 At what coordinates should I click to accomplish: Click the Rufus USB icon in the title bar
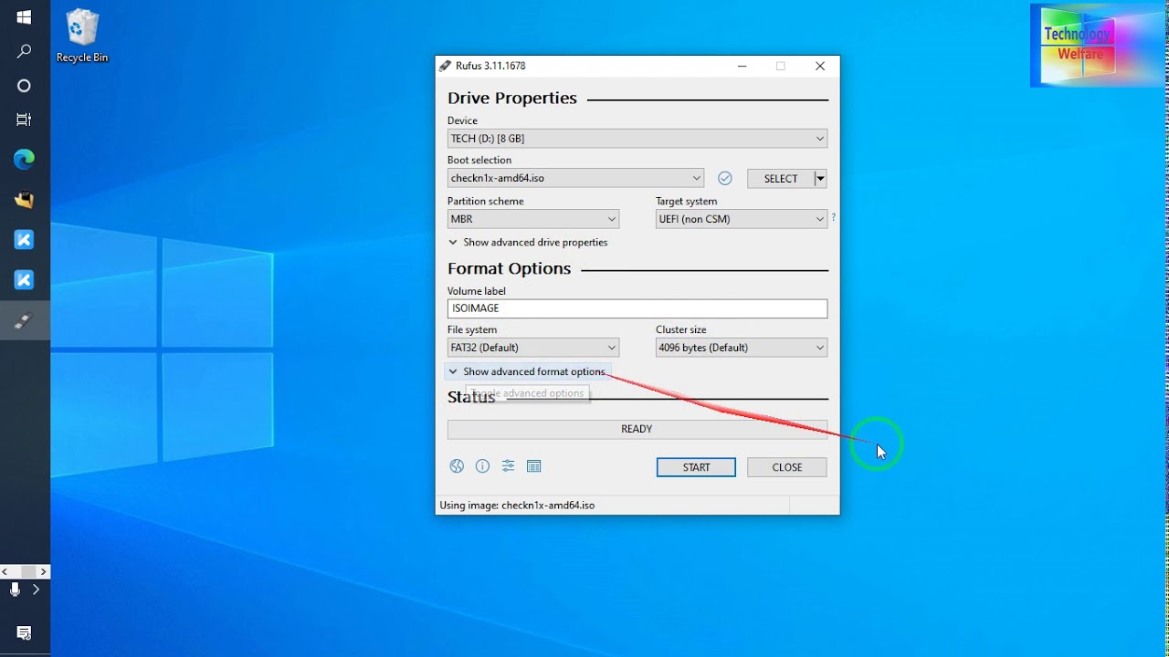click(x=445, y=66)
